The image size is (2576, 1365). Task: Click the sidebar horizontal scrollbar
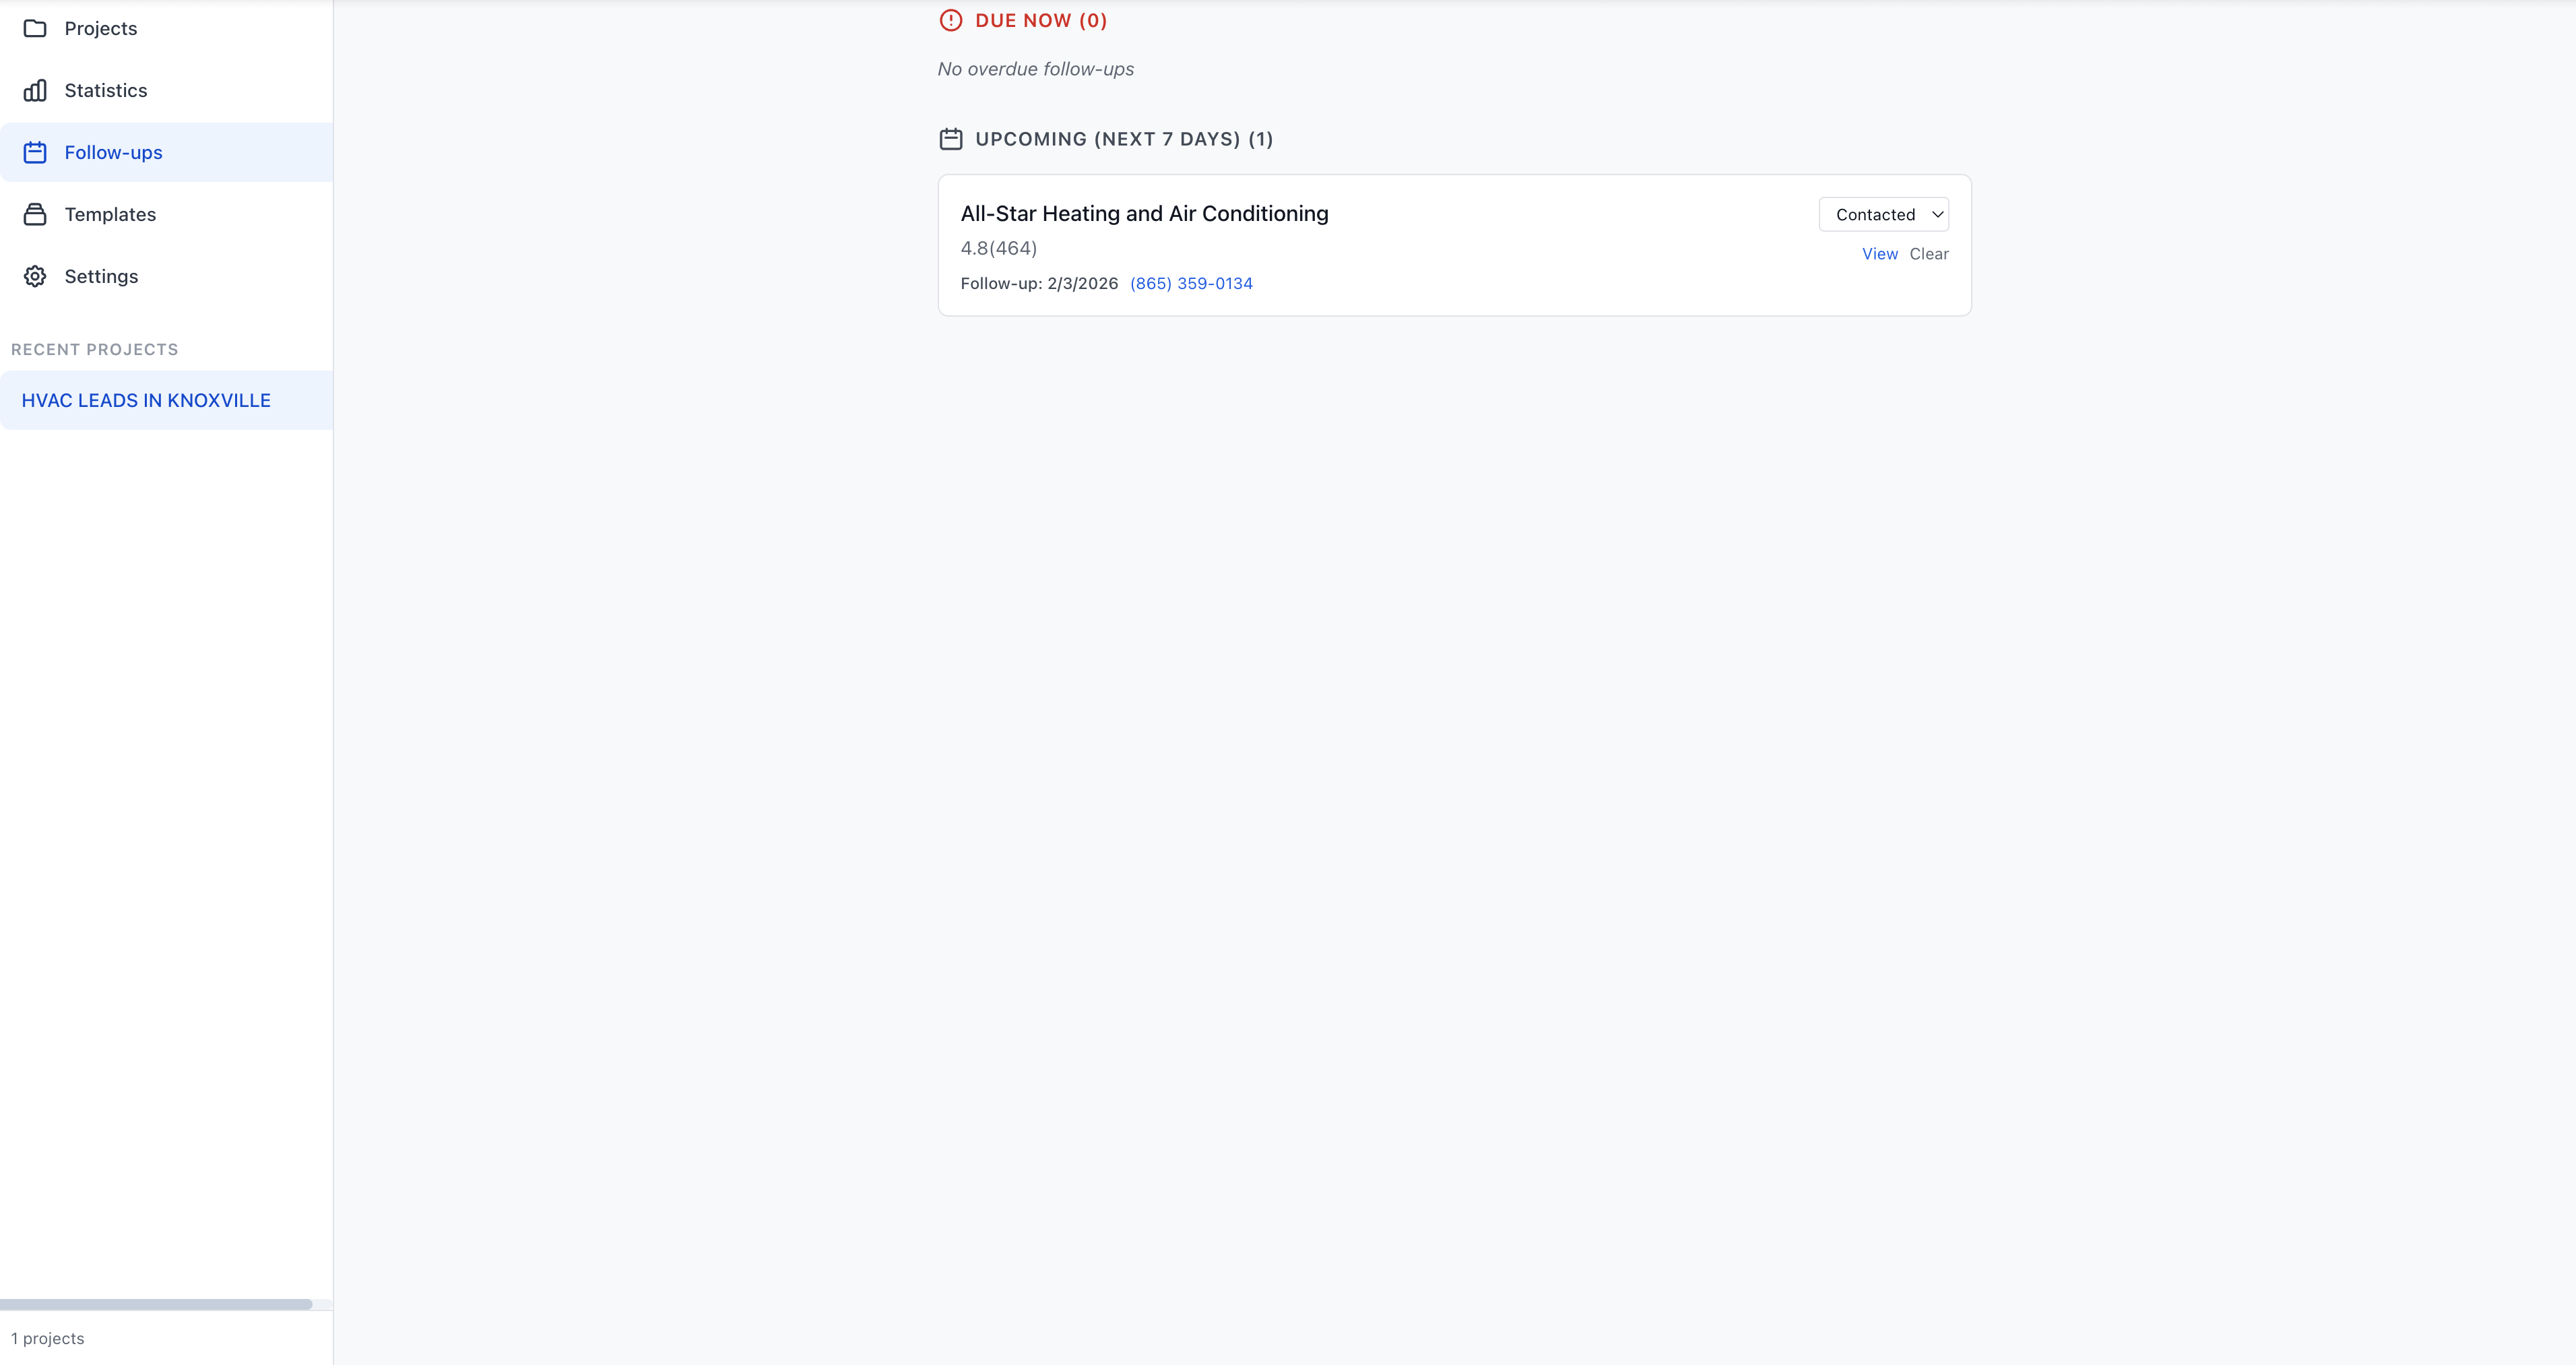(156, 1304)
